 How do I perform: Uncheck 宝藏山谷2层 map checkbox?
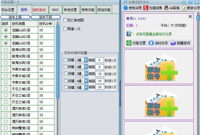(x=6, y=37)
